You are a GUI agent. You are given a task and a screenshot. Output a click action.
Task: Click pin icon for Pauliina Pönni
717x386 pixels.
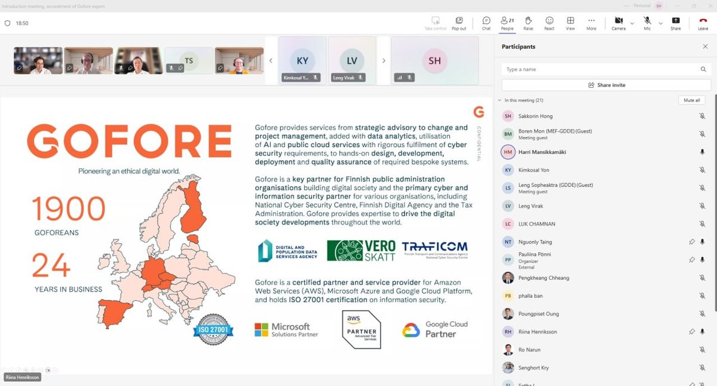[x=691, y=260]
